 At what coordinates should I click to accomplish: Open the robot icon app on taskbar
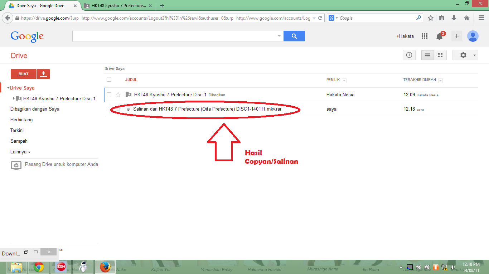tap(83, 267)
